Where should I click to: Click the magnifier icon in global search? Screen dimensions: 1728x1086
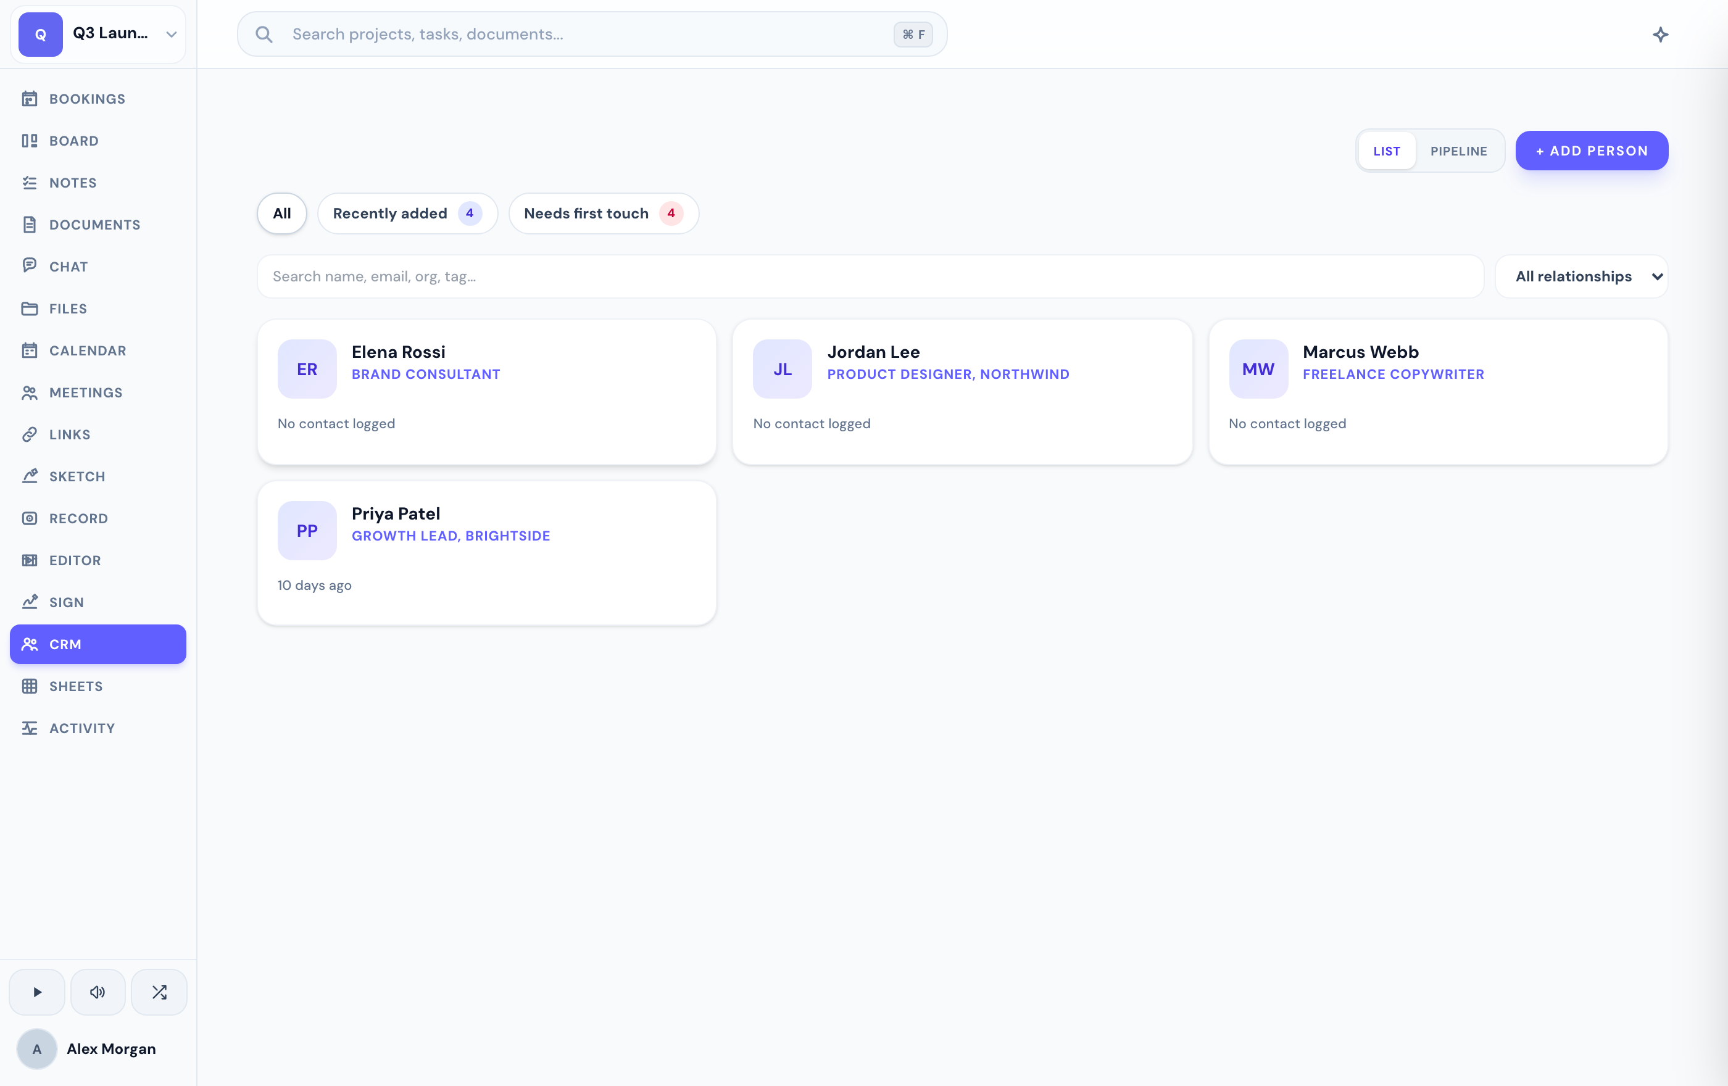(x=264, y=35)
